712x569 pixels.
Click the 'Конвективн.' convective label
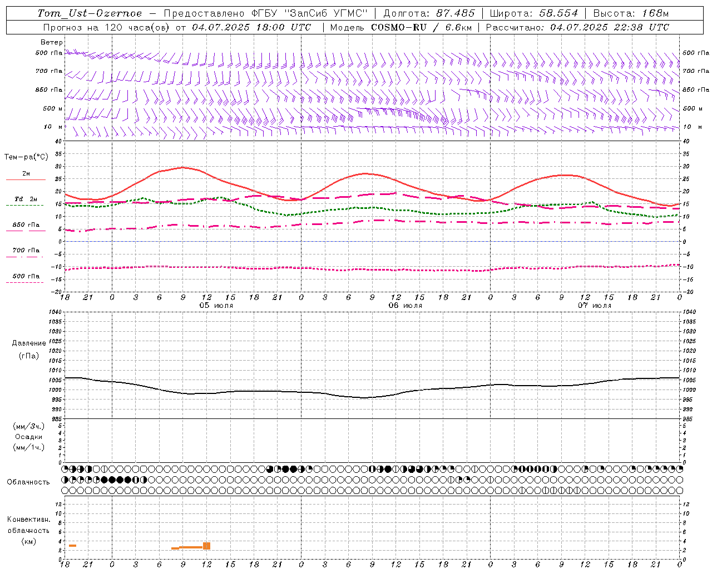29,520
